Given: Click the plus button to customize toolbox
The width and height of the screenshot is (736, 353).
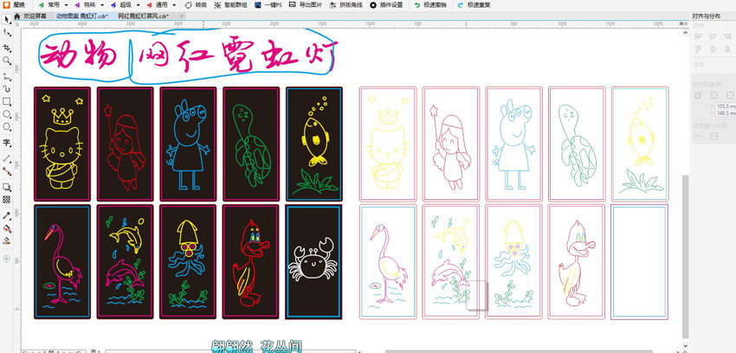Looking at the screenshot, I should 7,259.
